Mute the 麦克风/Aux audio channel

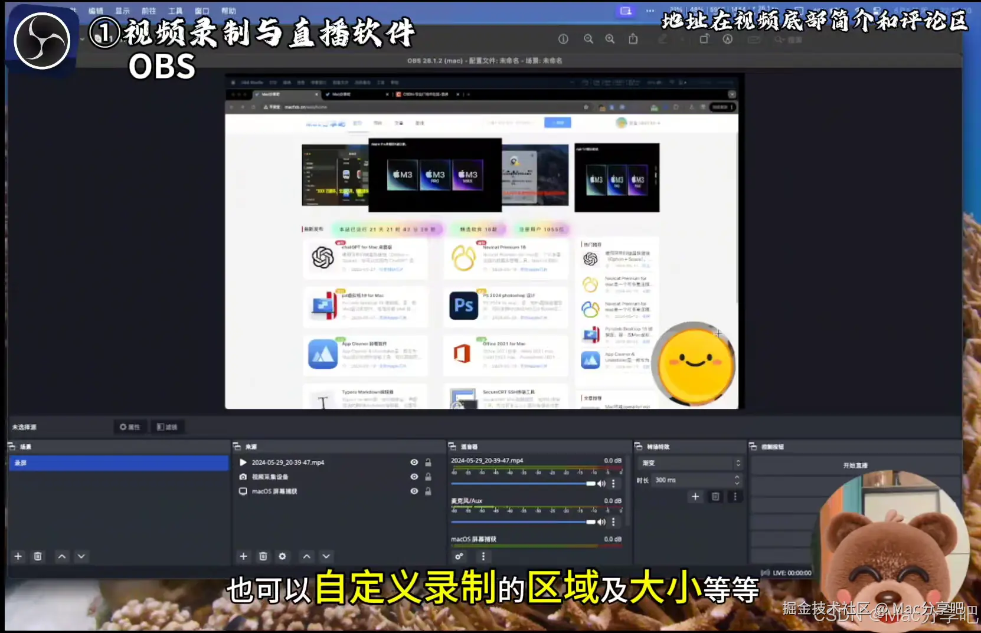coord(602,522)
